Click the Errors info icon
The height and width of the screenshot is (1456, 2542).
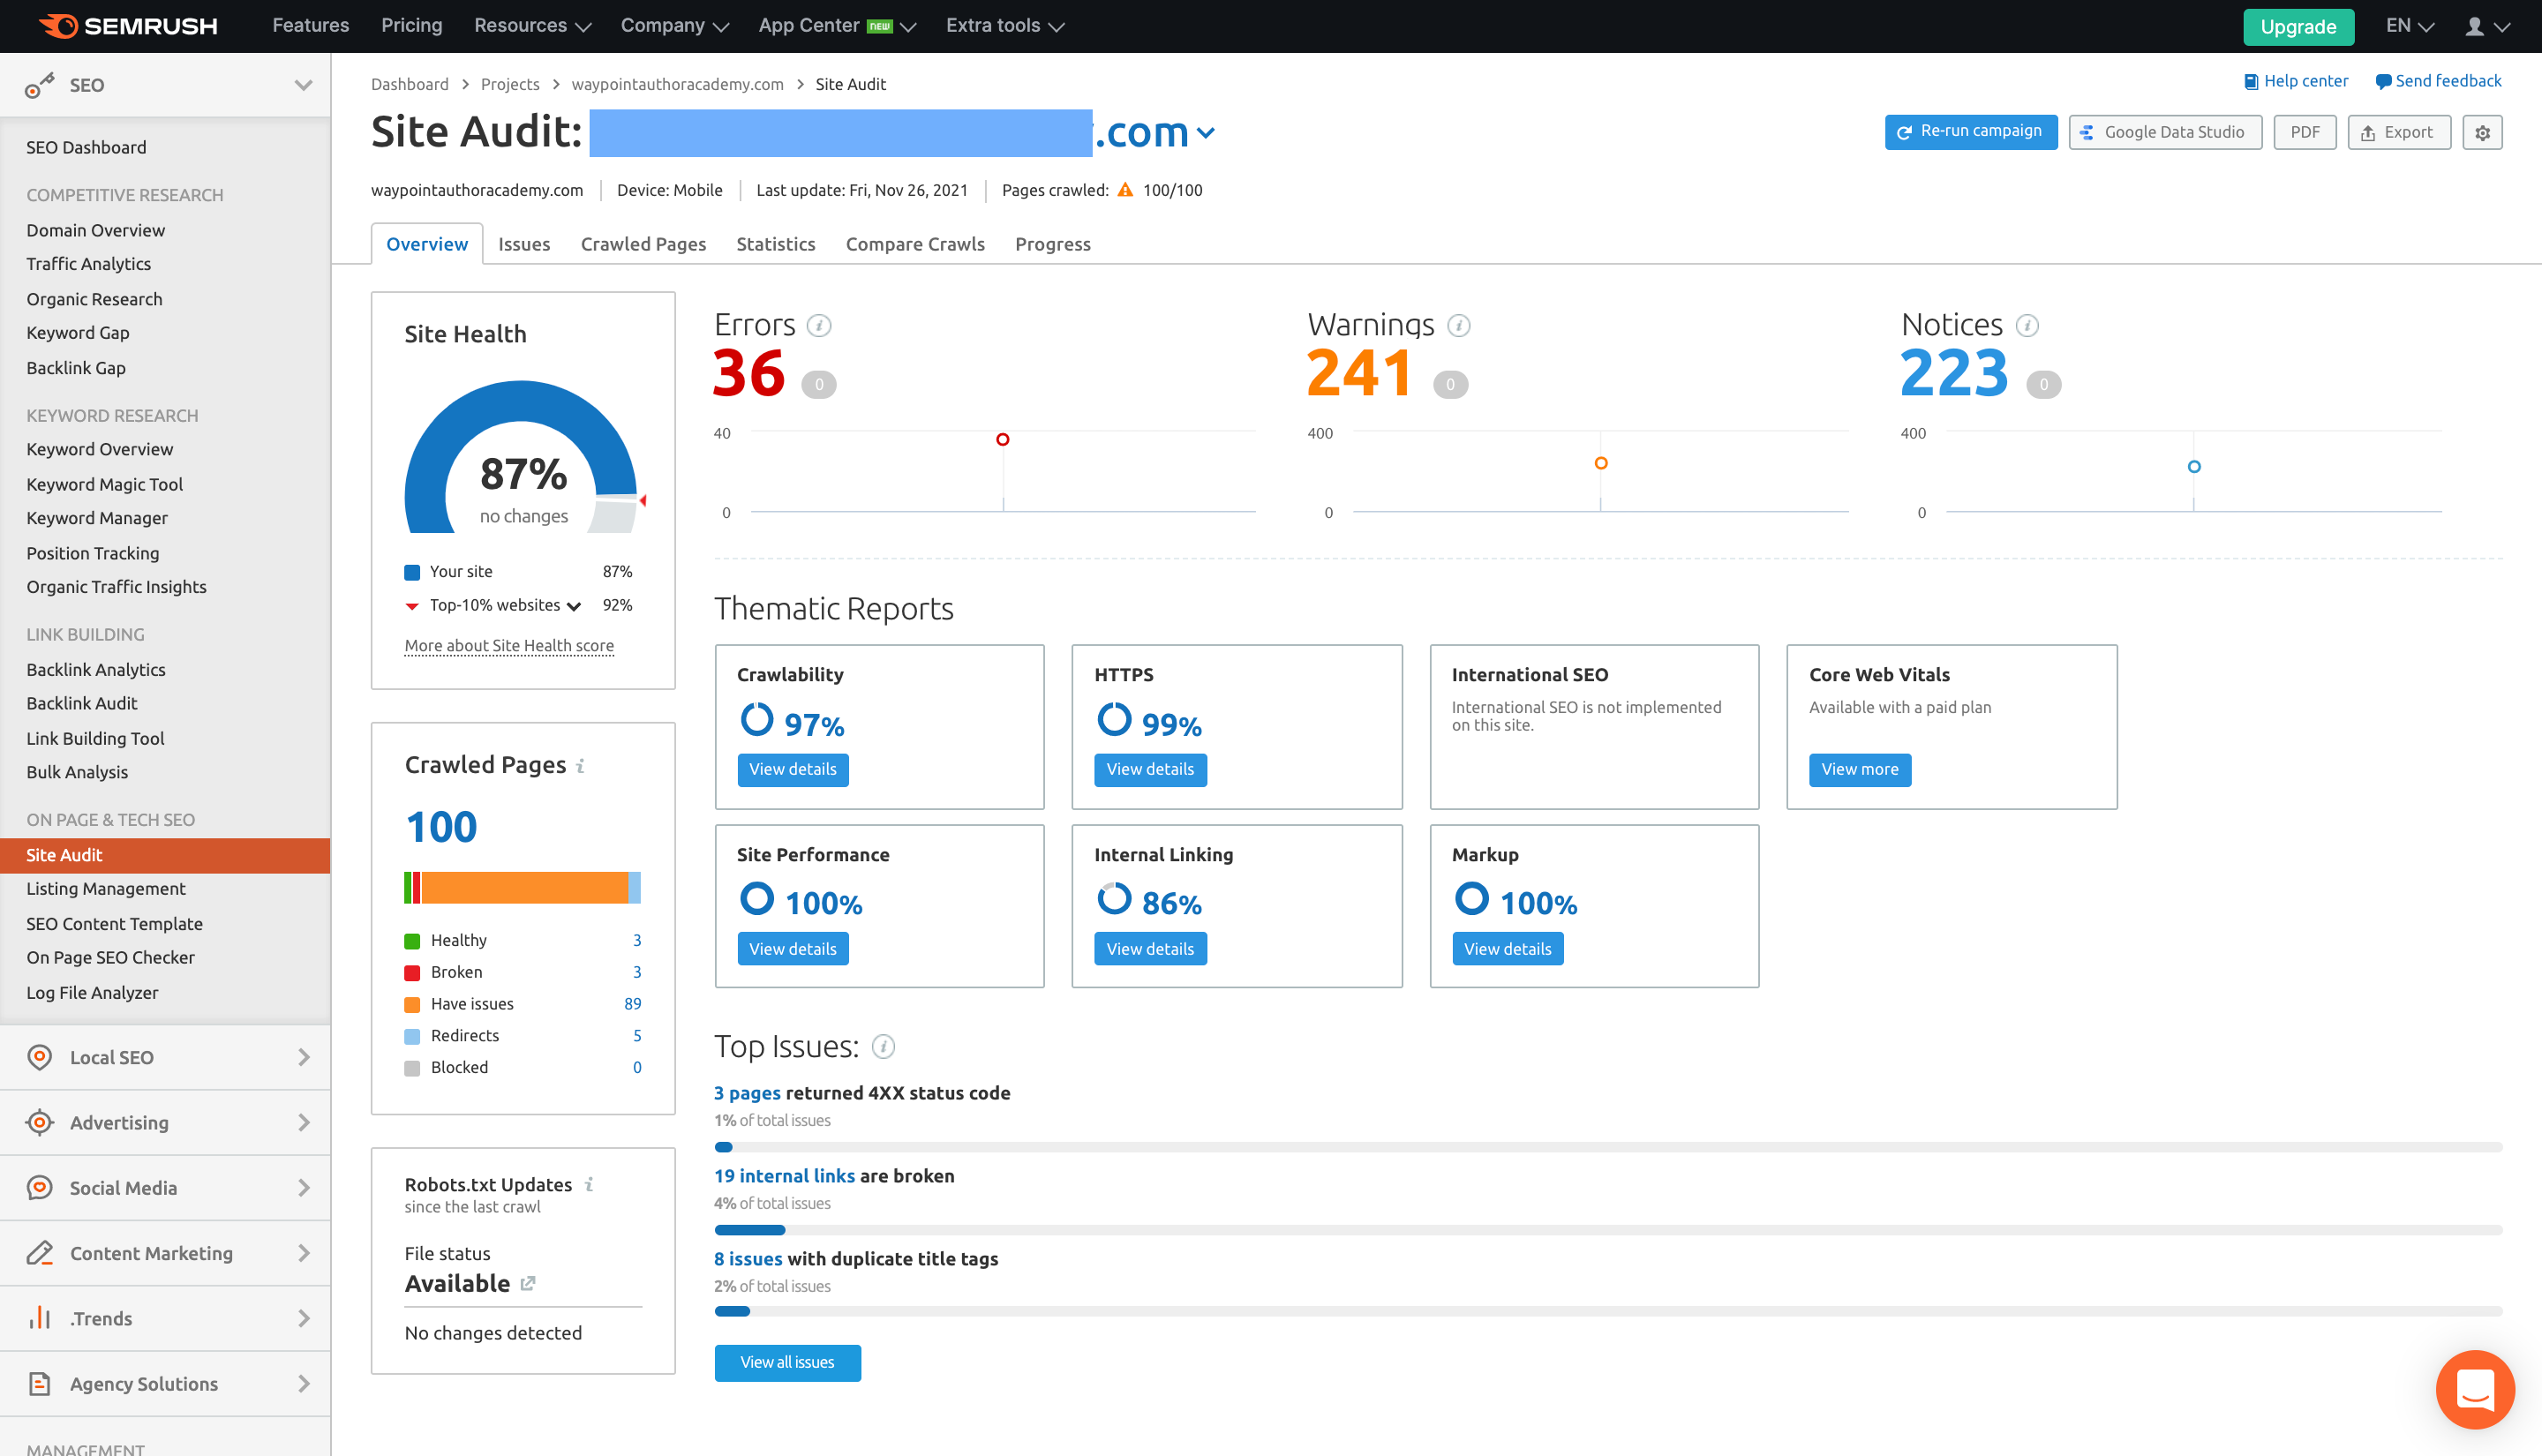(819, 326)
